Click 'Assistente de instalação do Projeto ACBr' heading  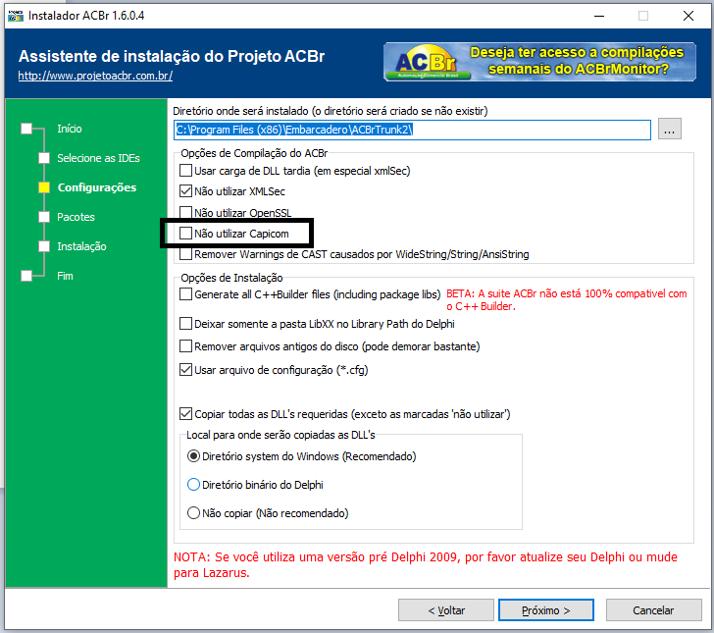click(x=172, y=56)
